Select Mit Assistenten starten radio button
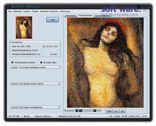156x126 pixels. (x=12, y=62)
